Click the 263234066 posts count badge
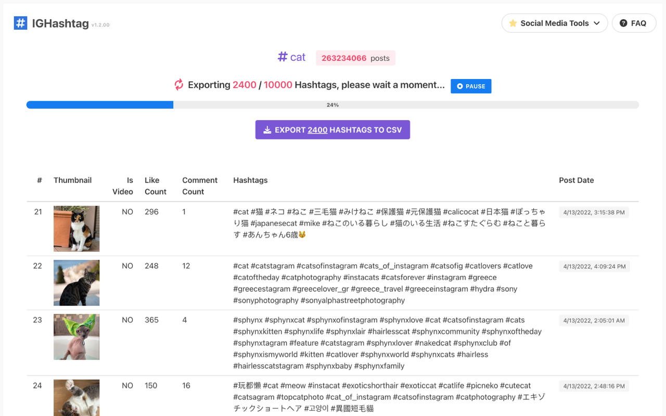 point(355,58)
